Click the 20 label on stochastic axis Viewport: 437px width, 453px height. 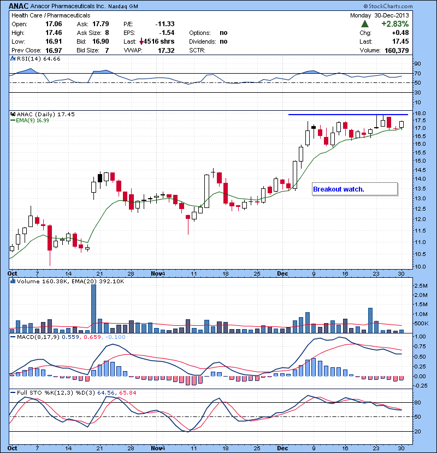418,431
